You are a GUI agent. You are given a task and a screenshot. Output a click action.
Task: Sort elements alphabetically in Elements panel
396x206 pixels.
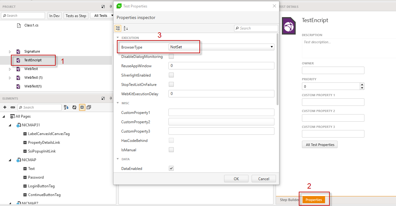[66, 107]
